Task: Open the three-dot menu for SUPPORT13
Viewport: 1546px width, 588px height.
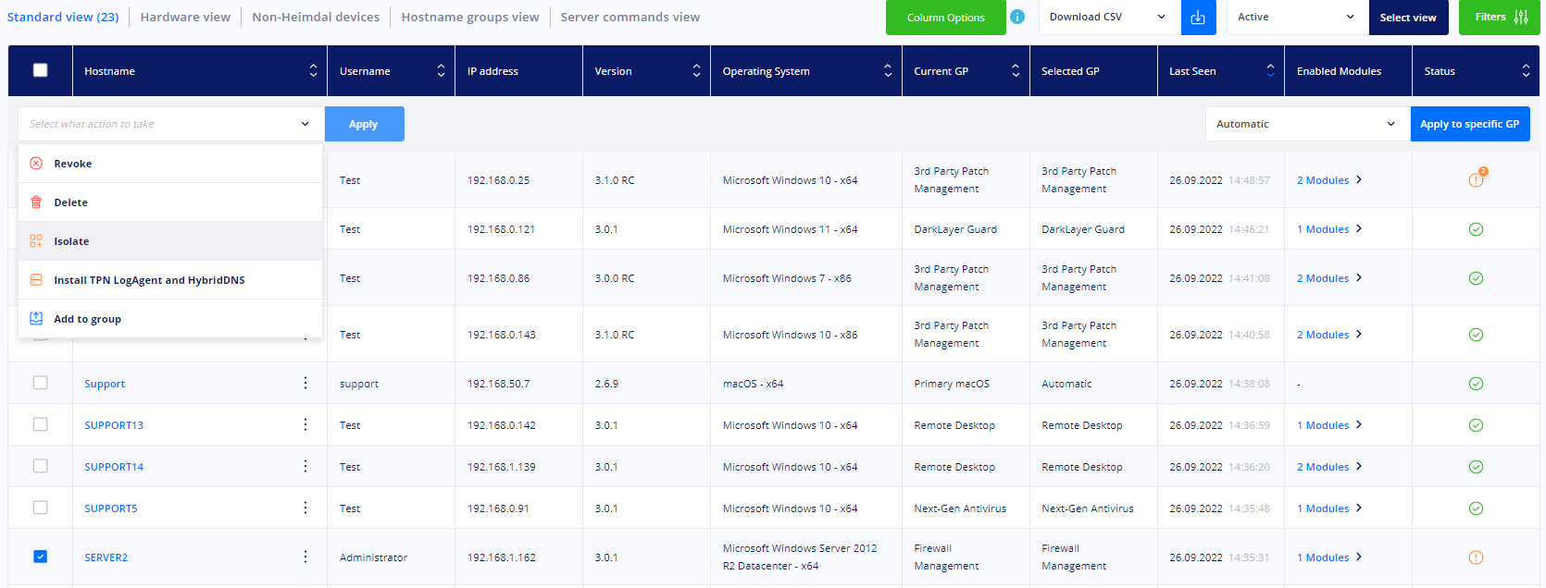Action: pos(305,424)
